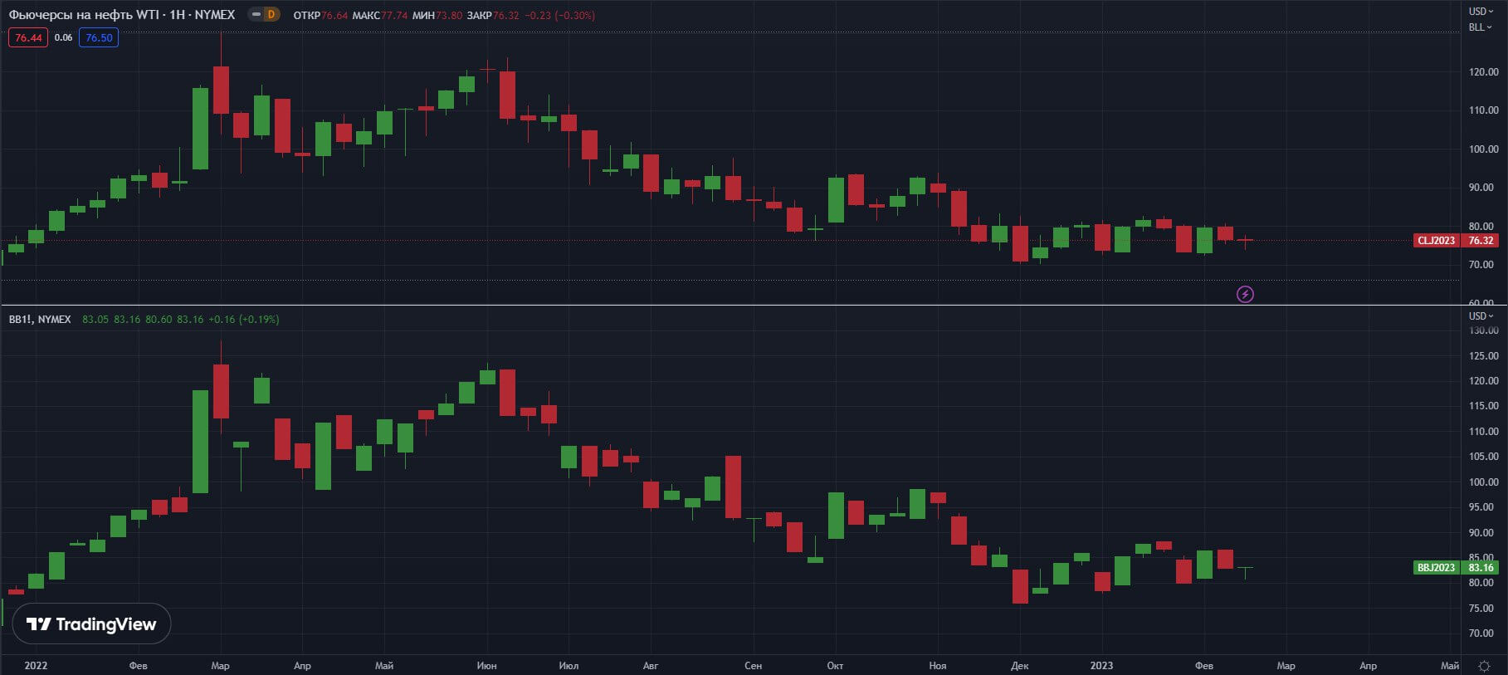
Task: Expand the USD currency dropdown of lower chart
Action: point(1481,316)
